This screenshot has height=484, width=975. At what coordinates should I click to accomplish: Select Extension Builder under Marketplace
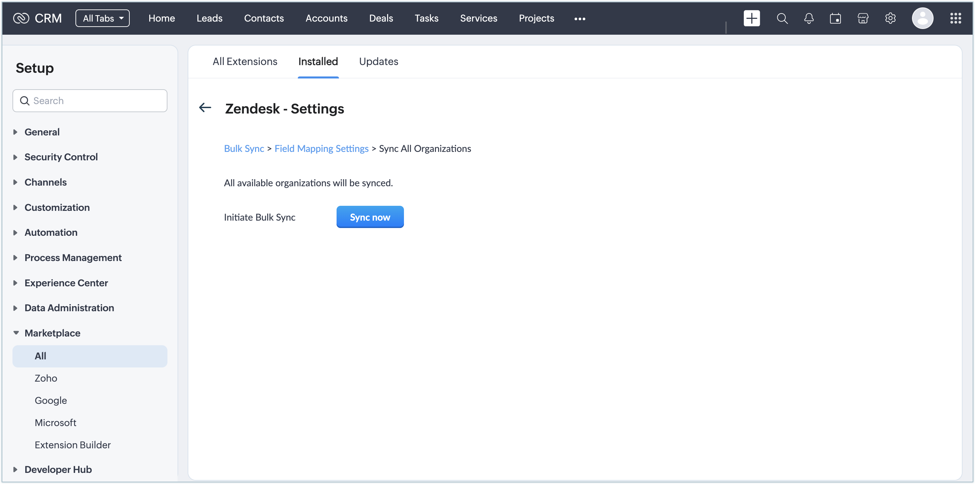tap(73, 445)
